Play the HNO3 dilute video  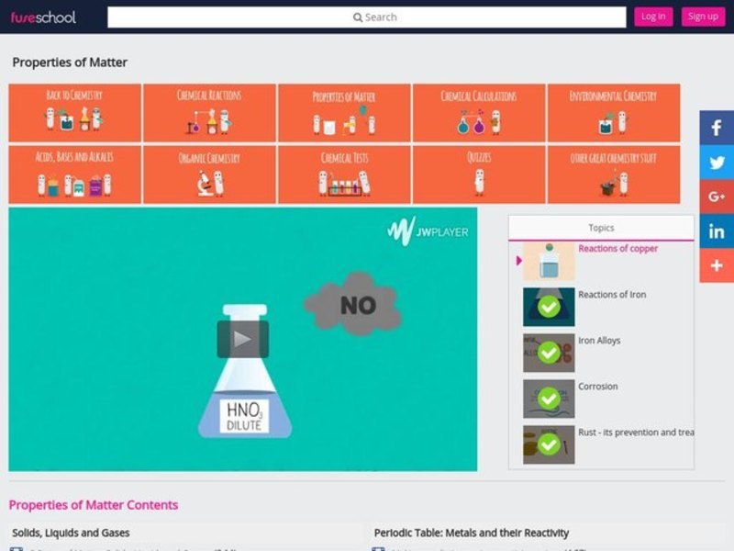tap(242, 339)
